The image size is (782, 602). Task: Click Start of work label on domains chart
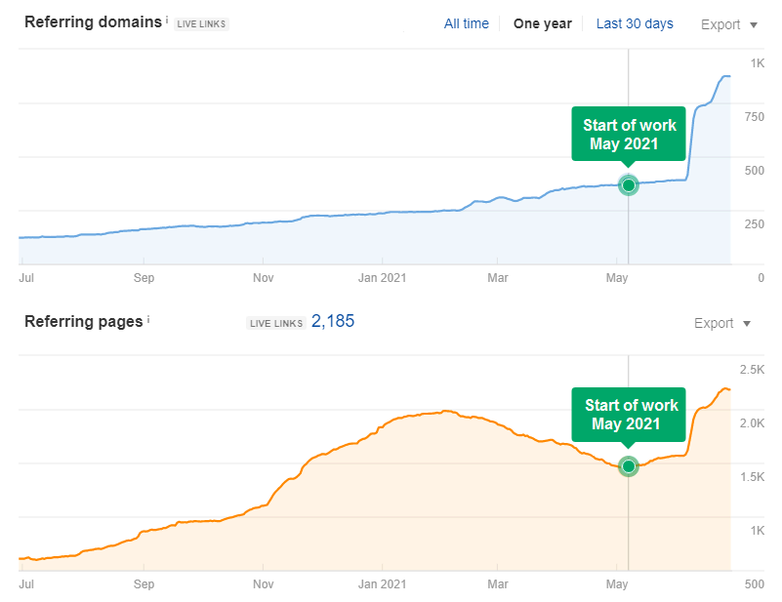629,135
